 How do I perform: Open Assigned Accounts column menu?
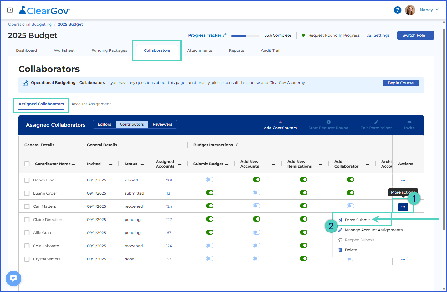[180, 164]
